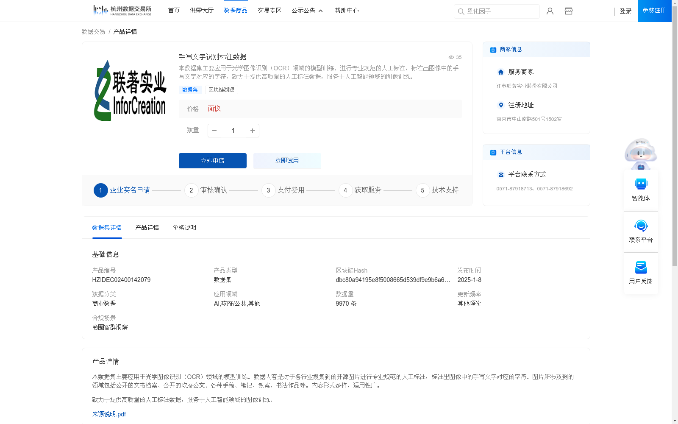Switch to the 数据集详情 tab
The height and width of the screenshot is (424, 678).
tap(107, 228)
